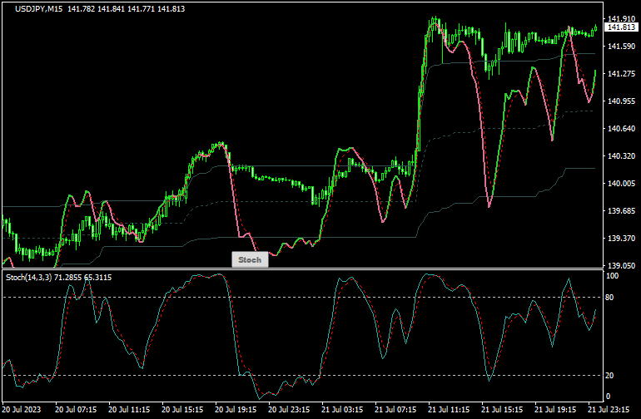Click the stochastic 20 level label
Screen dimensions: 641x419
pos(609,375)
